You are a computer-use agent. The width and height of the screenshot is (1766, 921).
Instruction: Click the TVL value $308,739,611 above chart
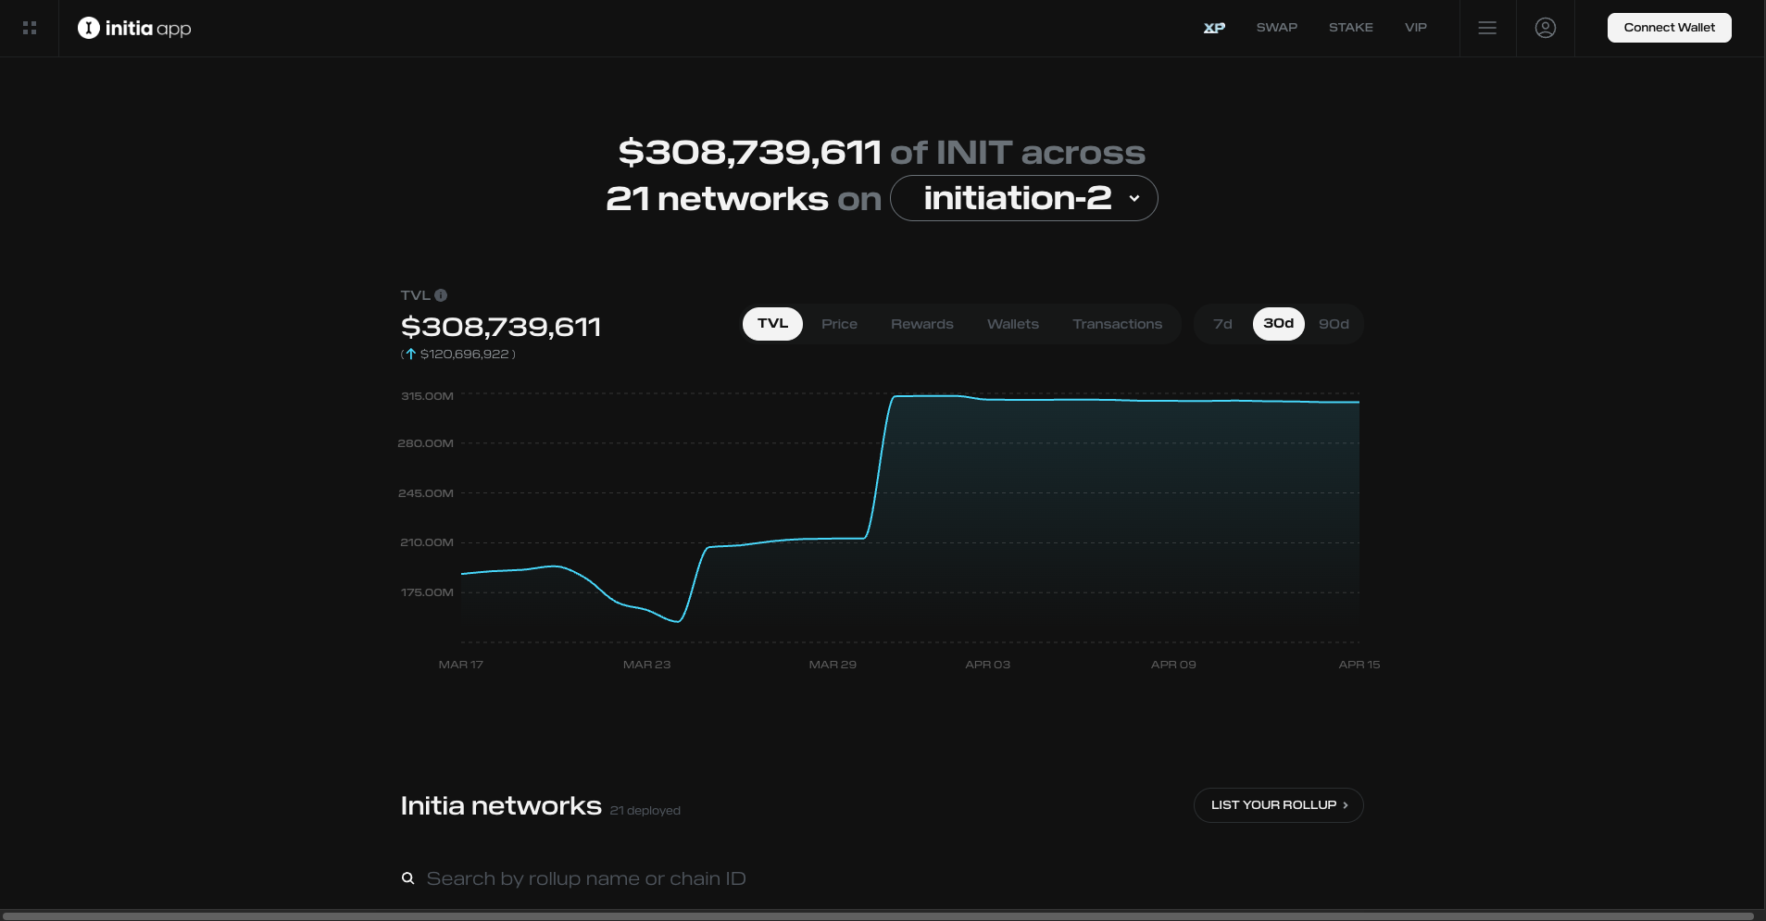501,327
